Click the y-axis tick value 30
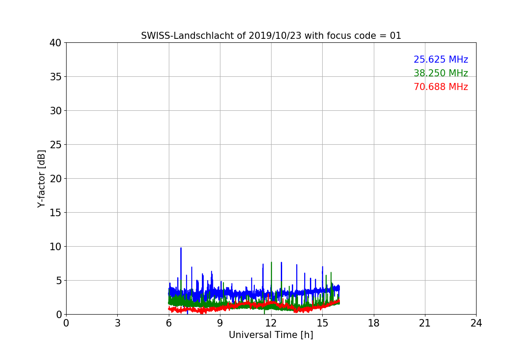 point(56,111)
